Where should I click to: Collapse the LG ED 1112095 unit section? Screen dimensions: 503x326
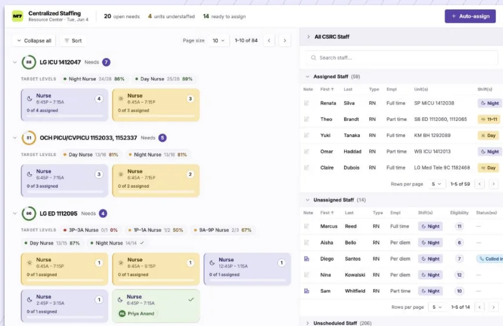(14, 214)
